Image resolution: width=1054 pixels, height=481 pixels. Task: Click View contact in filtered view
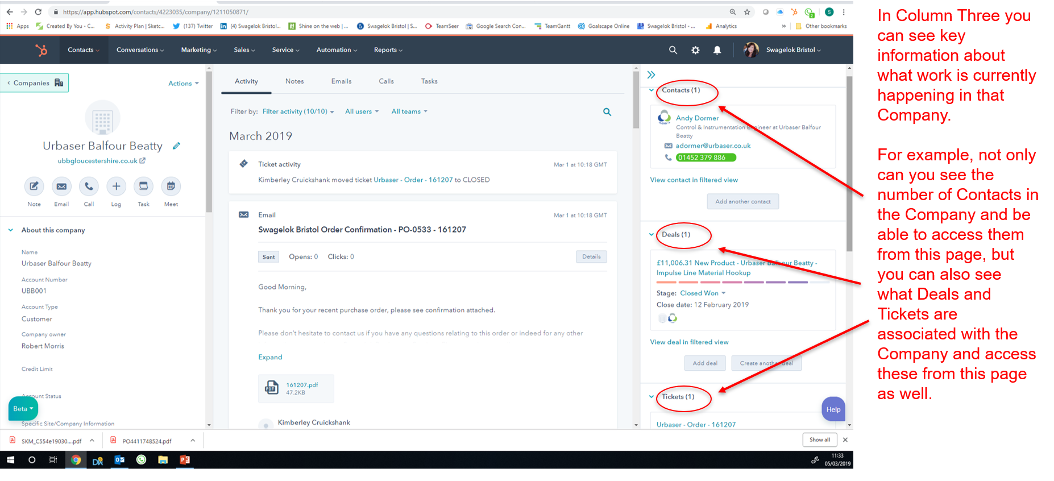pos(694,180)
